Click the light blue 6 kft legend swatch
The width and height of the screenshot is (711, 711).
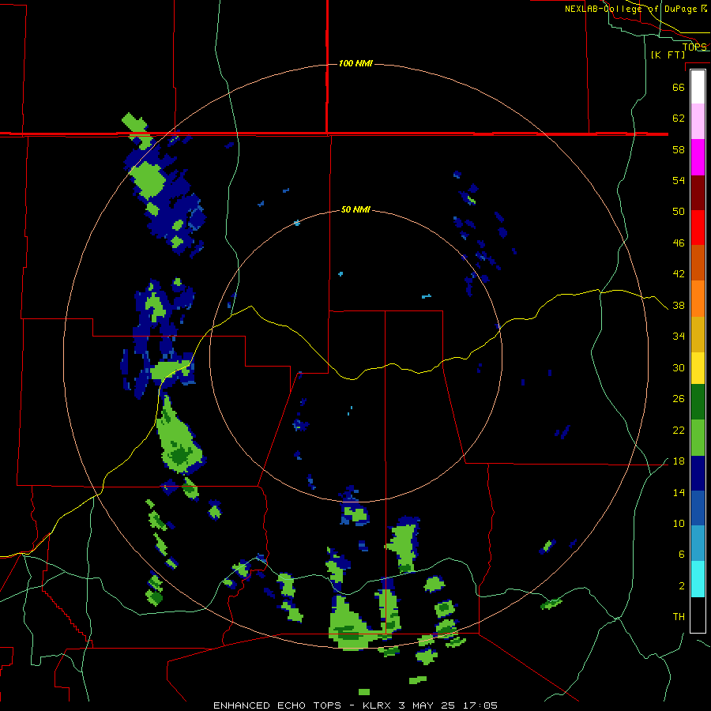pyautogui.click(x=698, y=544)
